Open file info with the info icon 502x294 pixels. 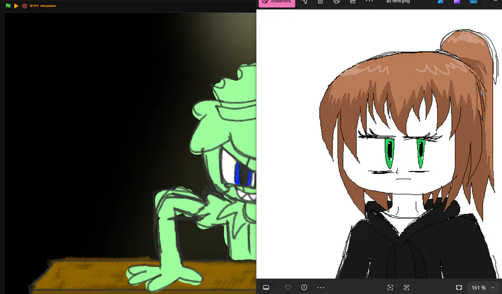pyautogui.click(x=304, y=288)
